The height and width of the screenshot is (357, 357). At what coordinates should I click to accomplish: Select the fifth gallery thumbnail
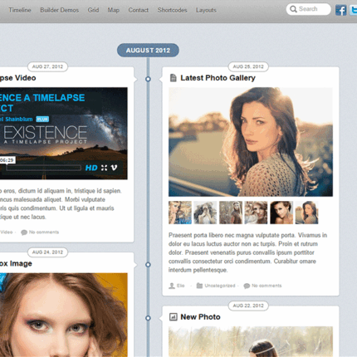point(281,213)
